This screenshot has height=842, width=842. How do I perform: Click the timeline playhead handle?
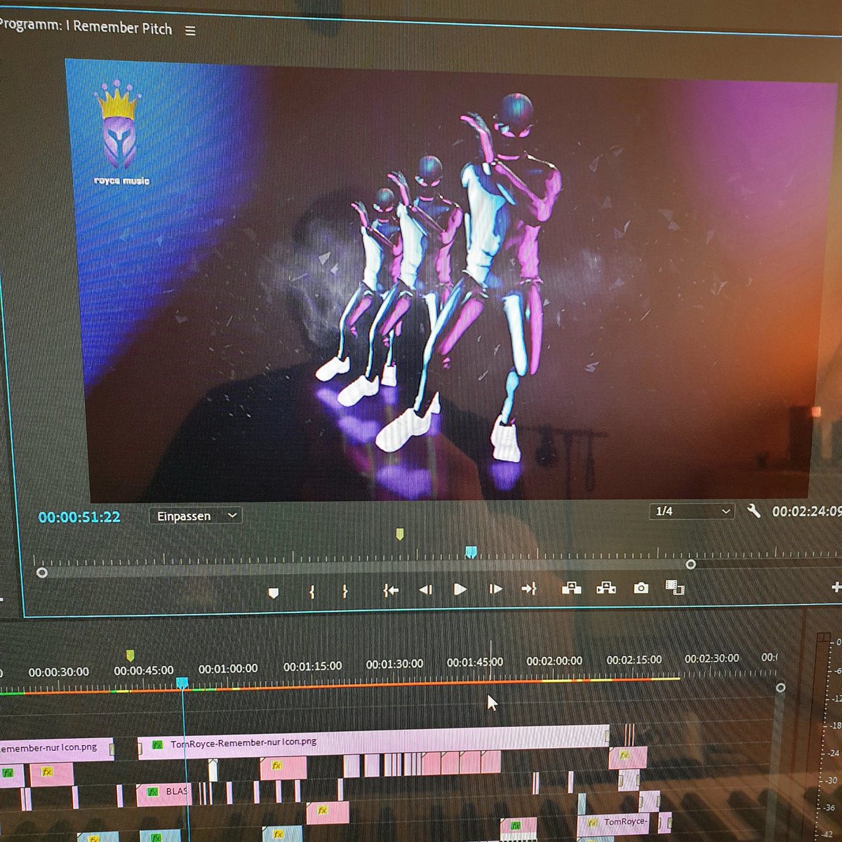(x=182, y=683)
